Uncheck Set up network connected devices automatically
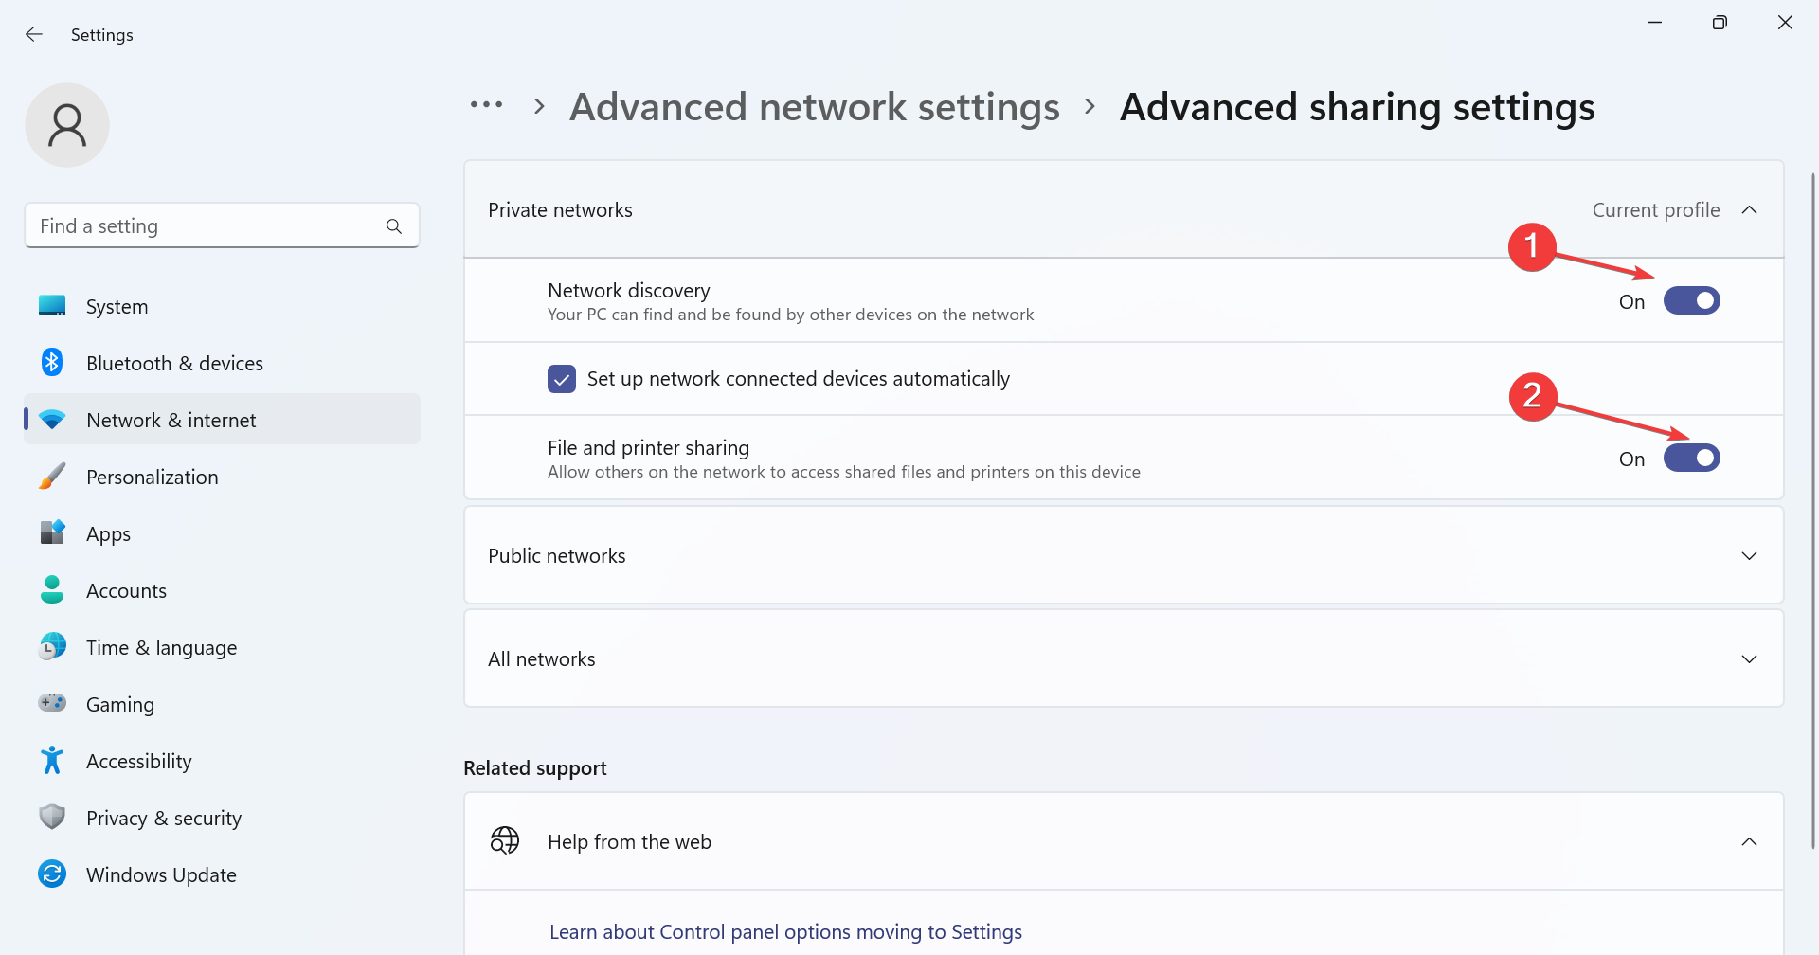The image size is (1819, 955). (x=562, y=379)
